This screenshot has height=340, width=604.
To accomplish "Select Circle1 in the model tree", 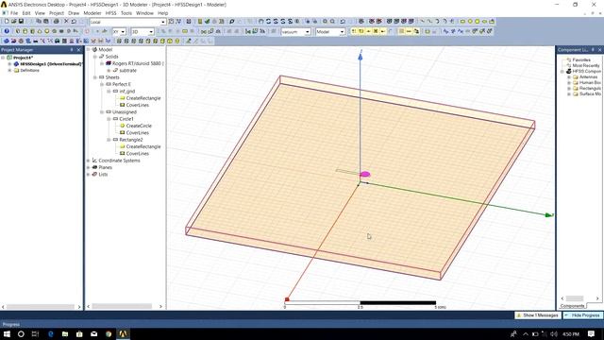I will pyautogui.click(x=126, y=119).
